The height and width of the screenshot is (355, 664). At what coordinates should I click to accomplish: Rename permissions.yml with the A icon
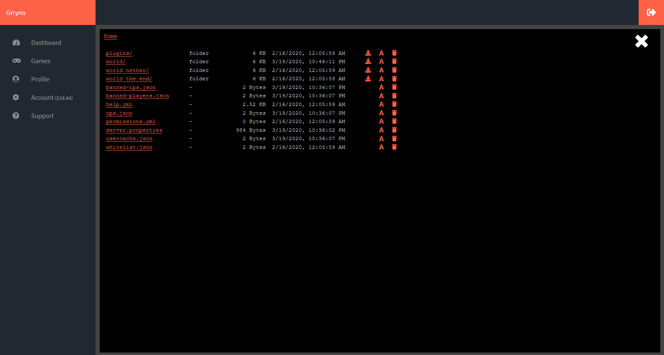381,121
